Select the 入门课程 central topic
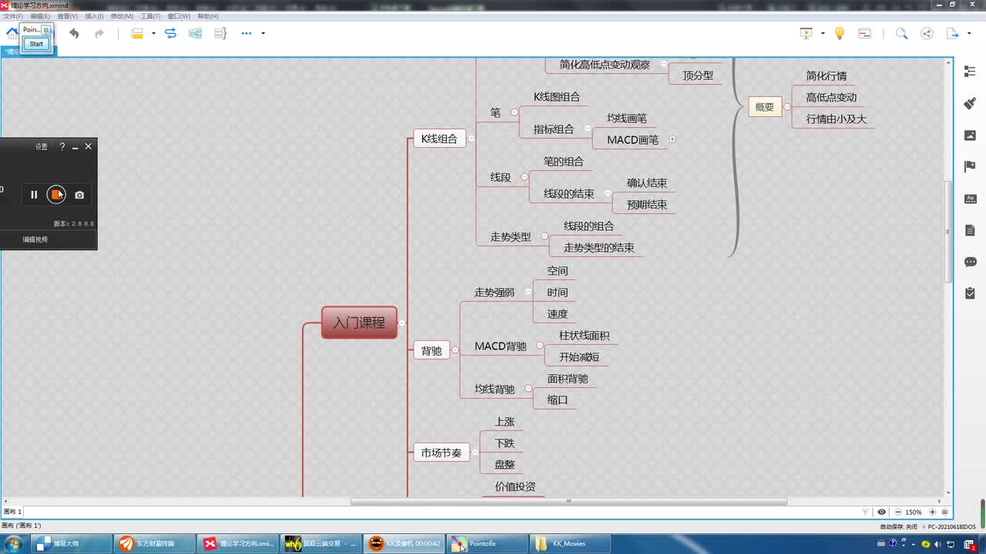Viewport: 986px width, 554px height. pyautogui.click(x=359, y=323)
